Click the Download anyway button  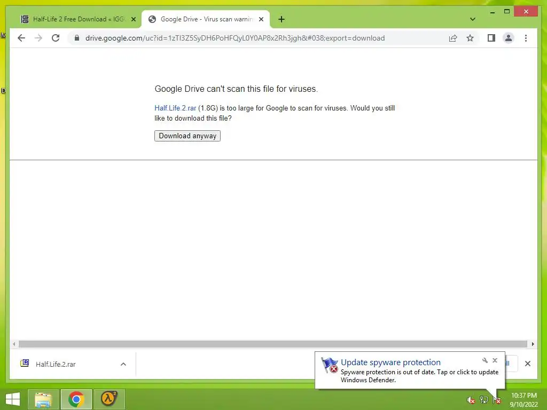pyautogui.click(x=187, y=136)
